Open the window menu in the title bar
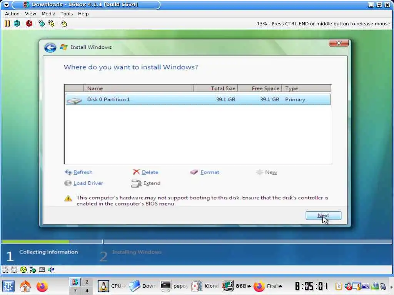The width and height of the screenshot is (394, 295). coord(6,5)
